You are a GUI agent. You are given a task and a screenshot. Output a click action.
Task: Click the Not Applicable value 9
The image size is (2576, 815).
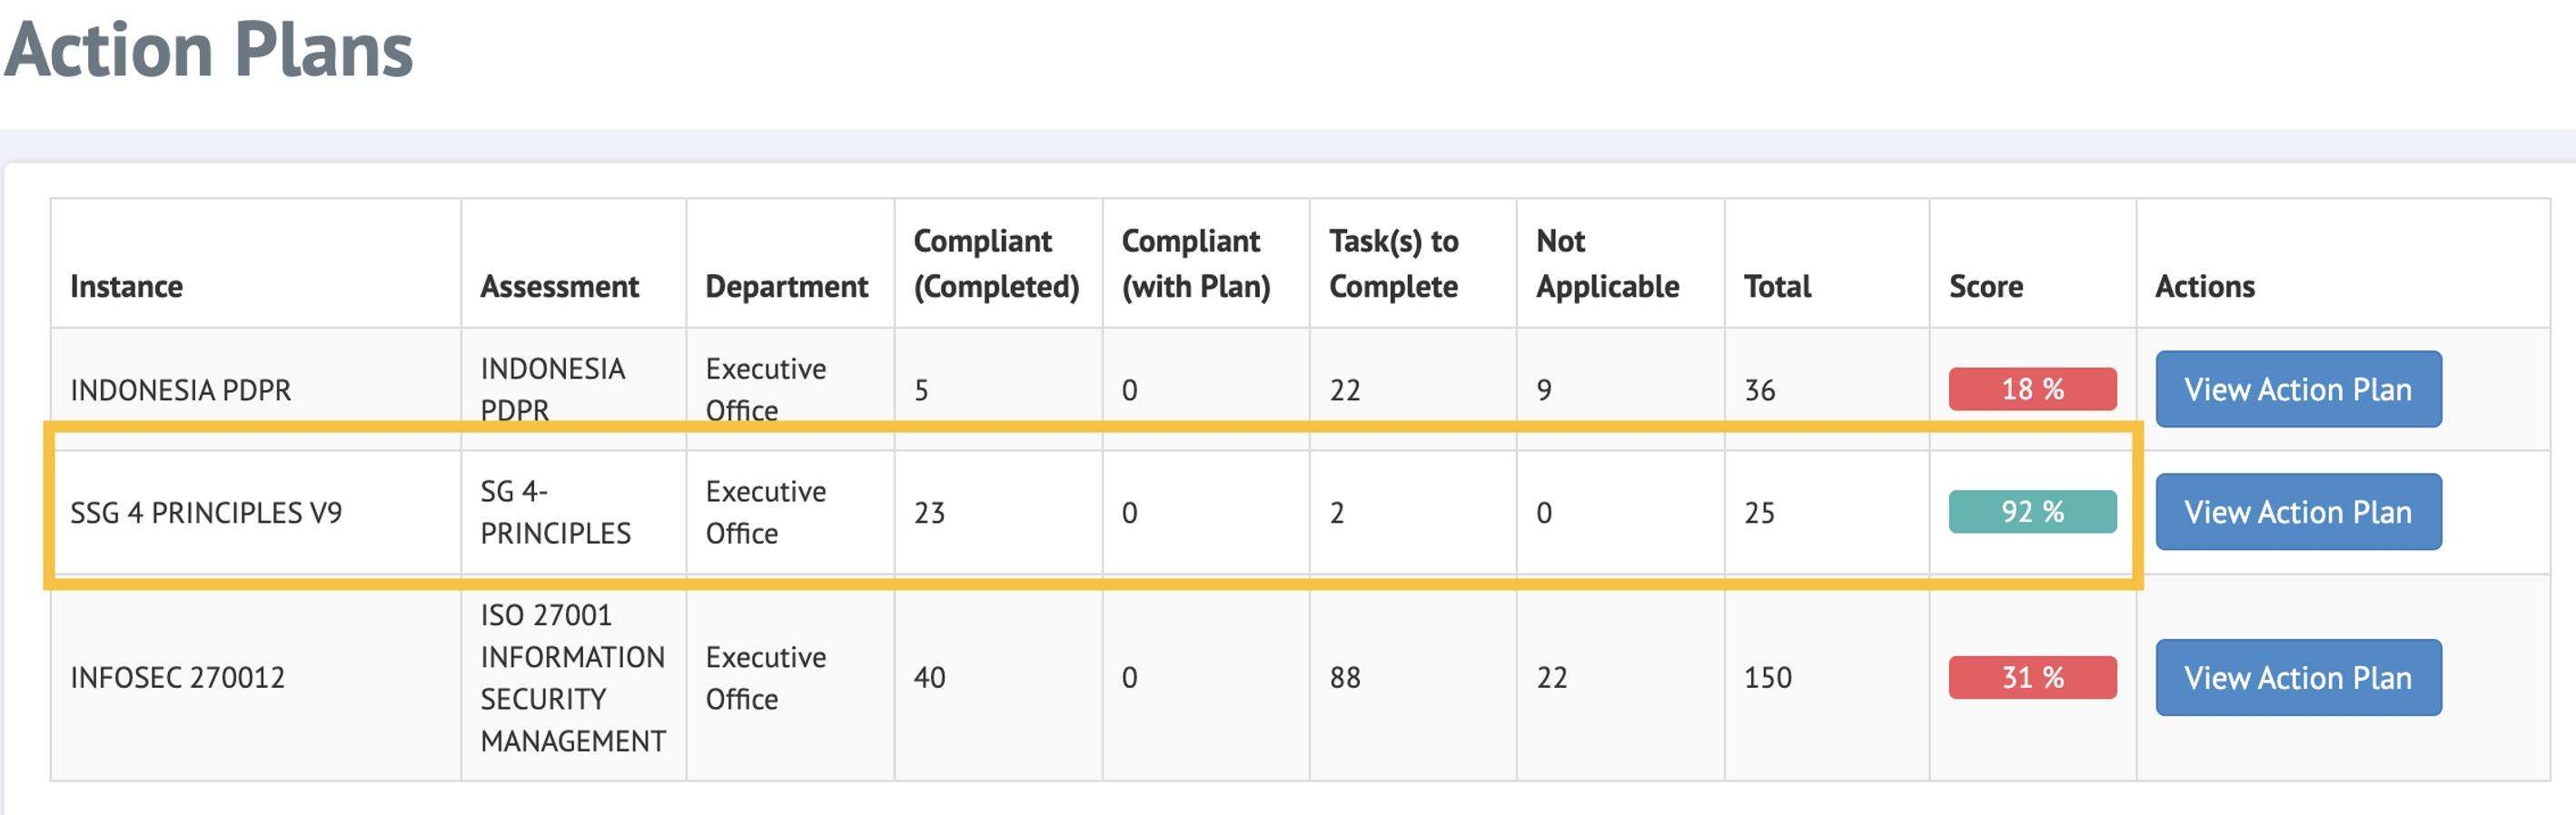point(1544,389)
